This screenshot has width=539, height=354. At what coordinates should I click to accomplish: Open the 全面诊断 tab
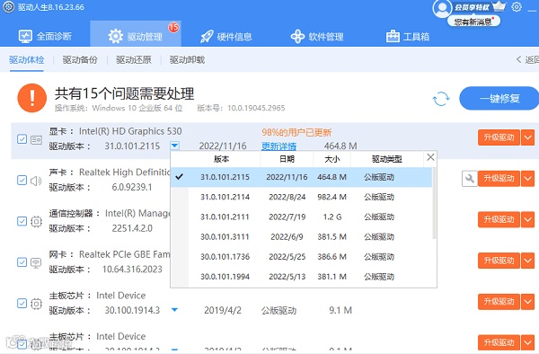coord(45,36)
